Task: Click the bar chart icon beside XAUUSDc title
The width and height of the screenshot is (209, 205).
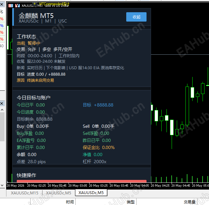Action: [17, 5]
